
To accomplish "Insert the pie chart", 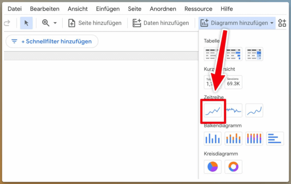I will (x=212, y=167).
